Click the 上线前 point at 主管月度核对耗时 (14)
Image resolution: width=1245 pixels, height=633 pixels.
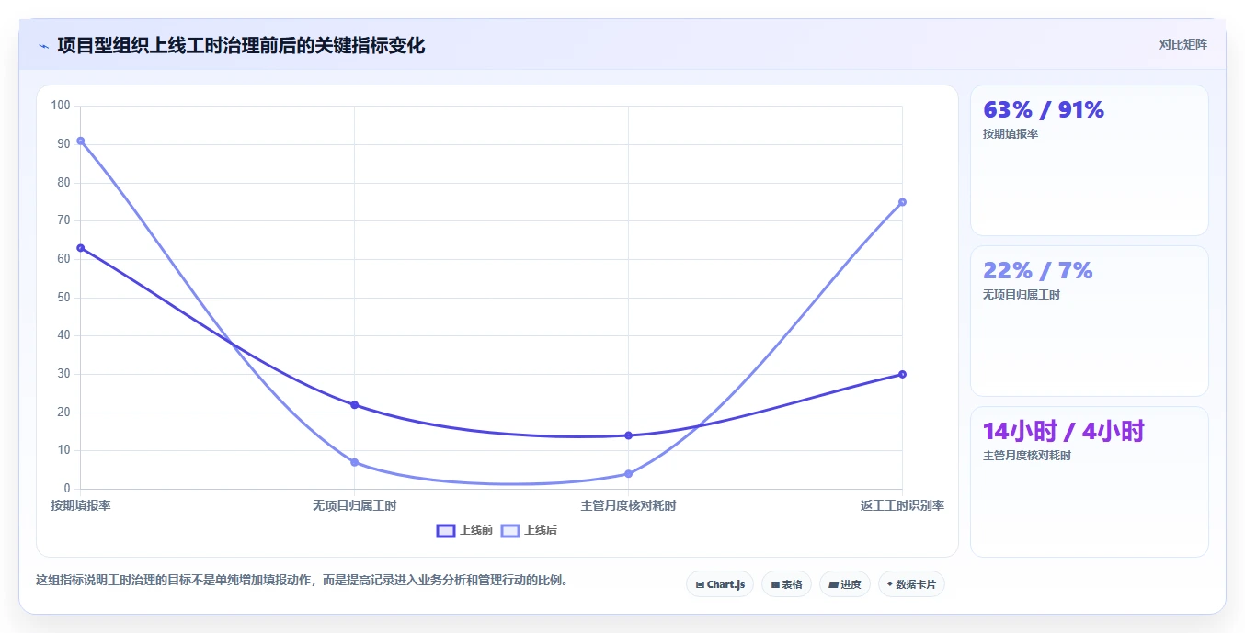click(628, 435)
